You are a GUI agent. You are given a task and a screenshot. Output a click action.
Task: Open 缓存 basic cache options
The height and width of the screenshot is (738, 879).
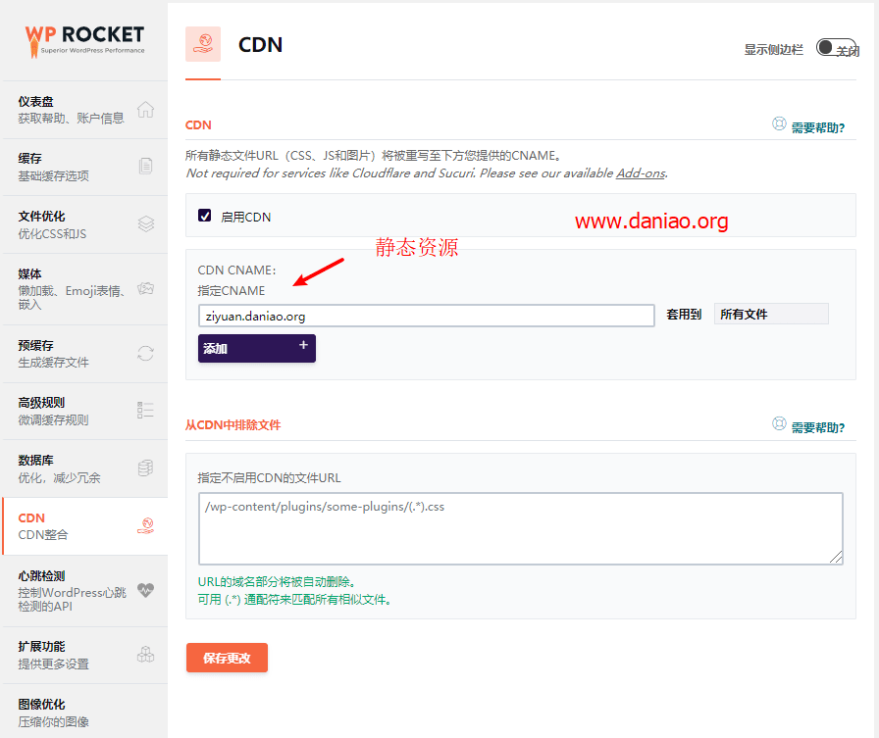click(85, 167)
